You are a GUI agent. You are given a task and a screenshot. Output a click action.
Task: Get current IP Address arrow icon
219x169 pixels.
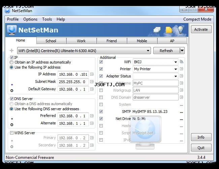click(92, 74)
